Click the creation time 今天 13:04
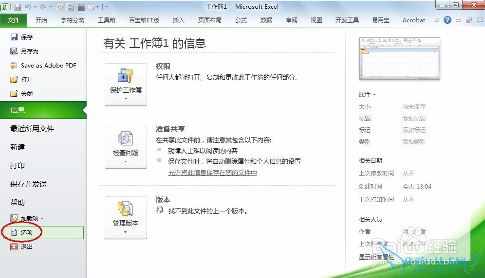485x278 pixels. point(417,186)
